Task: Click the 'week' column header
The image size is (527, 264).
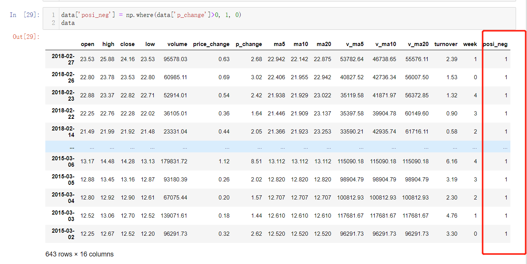Action: coord(470,44)
